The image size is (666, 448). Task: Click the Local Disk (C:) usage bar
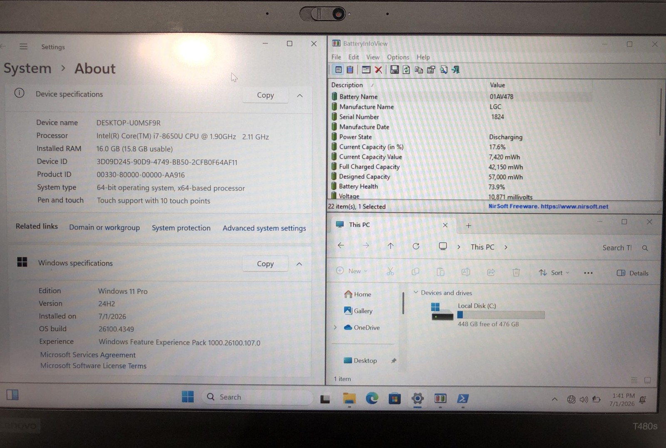click(501, 315)
